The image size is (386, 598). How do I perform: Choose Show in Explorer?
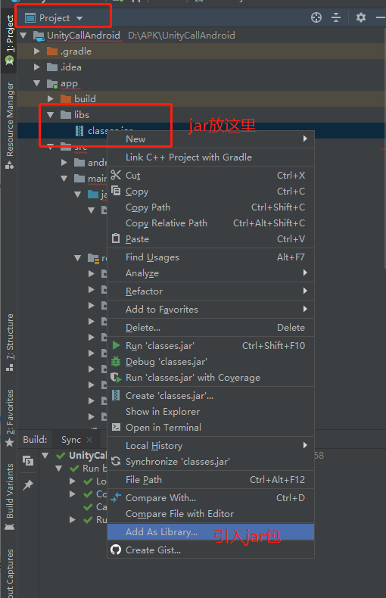click(211, 412)
